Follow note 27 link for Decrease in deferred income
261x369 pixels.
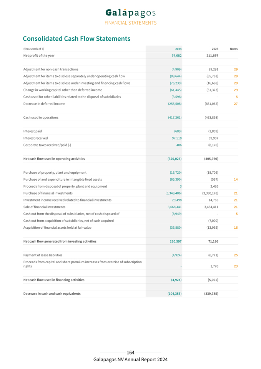pyautogui.click(x=235, y=104)
